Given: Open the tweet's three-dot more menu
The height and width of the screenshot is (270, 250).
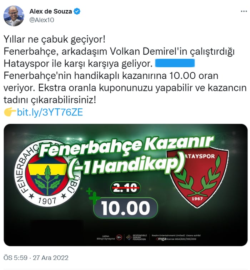Looking at the screenshot, I should click(244, 11).
